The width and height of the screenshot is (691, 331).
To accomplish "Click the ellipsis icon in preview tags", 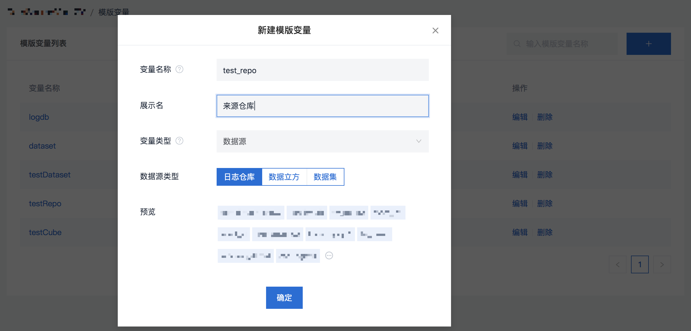I will coord(329,256).
